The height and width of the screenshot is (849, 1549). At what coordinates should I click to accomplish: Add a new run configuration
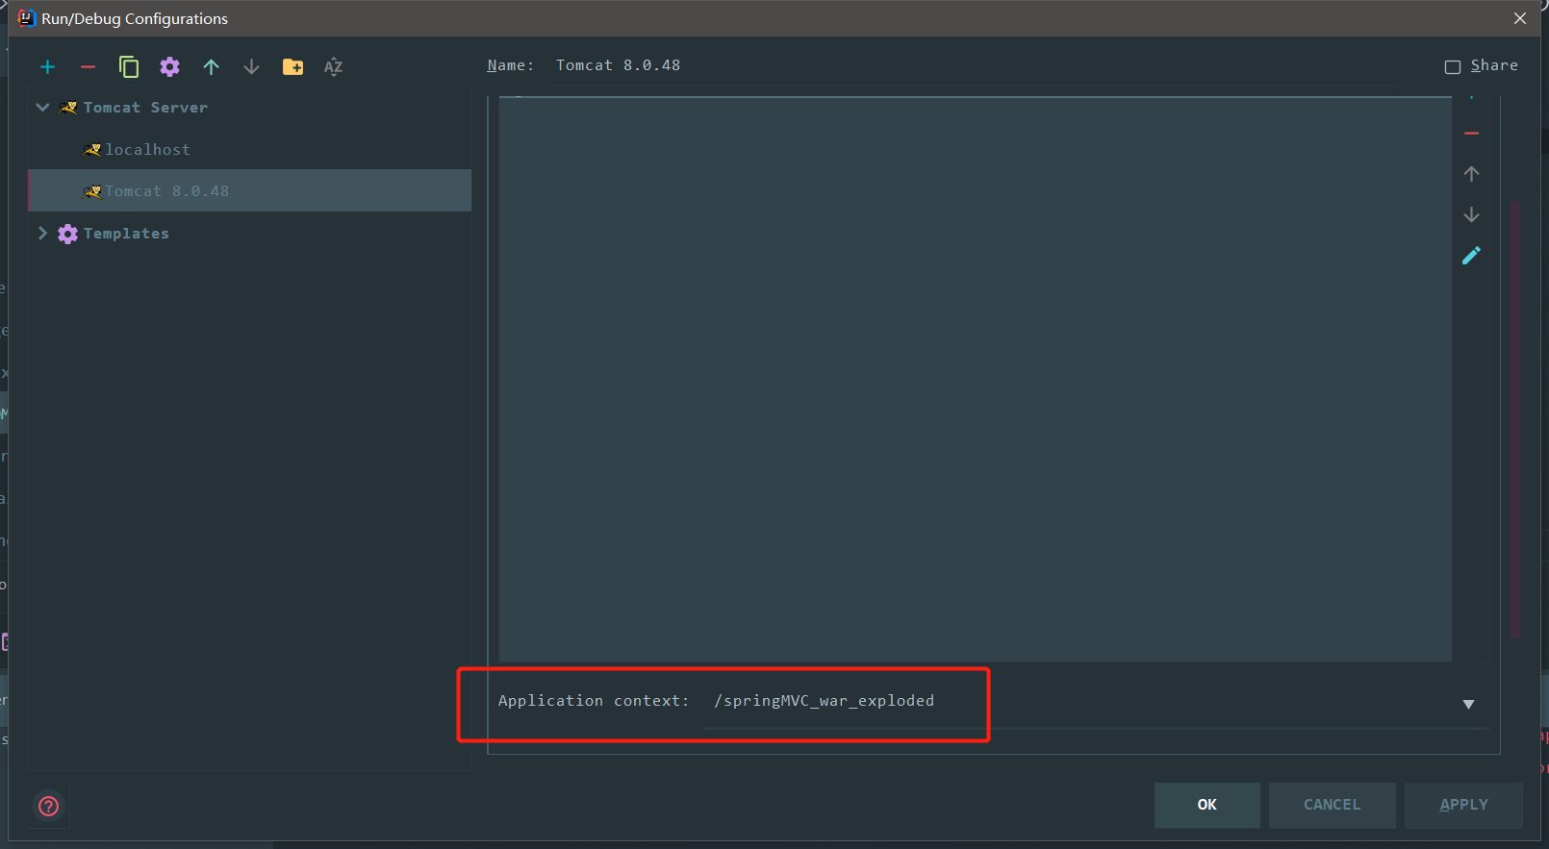[x=47, y=66]
